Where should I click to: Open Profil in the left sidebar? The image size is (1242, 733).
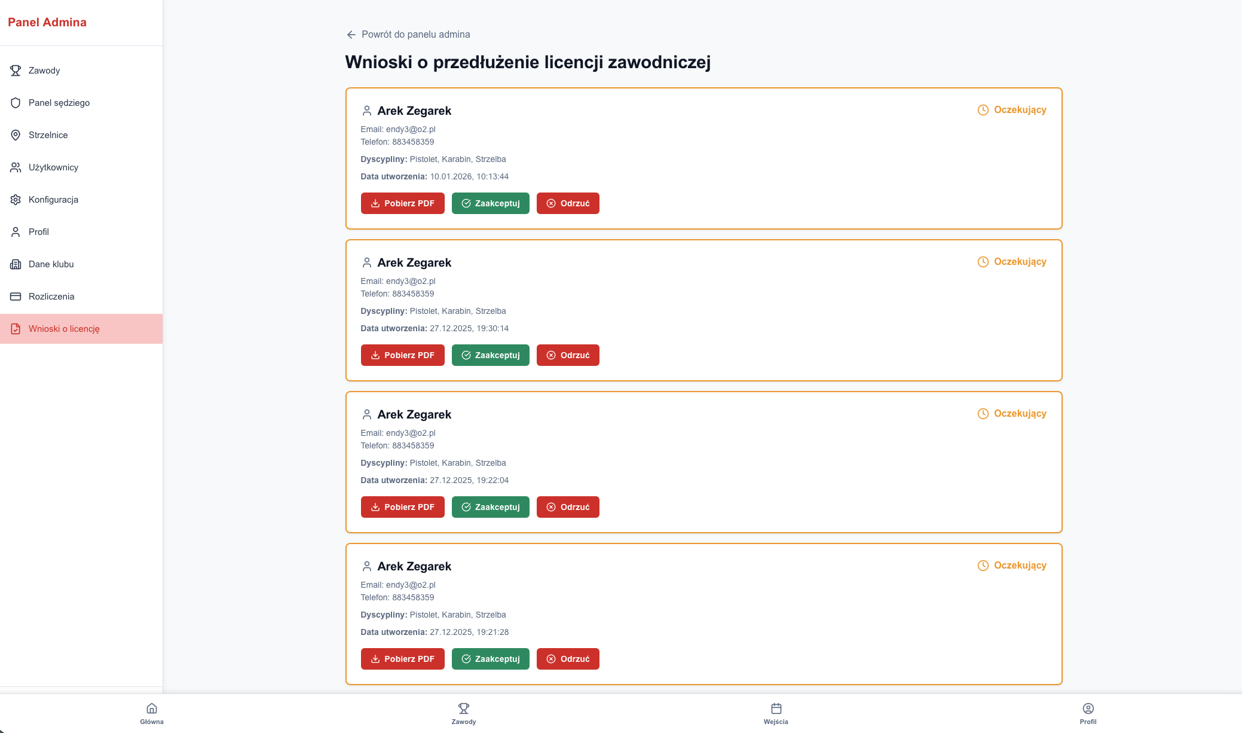click(39, 232)
